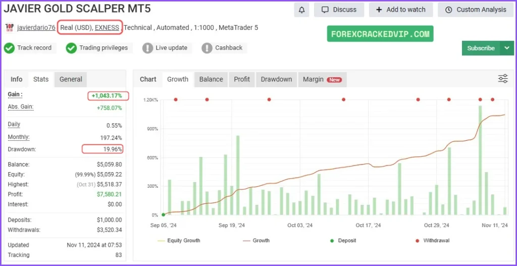Click the Cashback exclamation icon

click(x=206, y=48)
